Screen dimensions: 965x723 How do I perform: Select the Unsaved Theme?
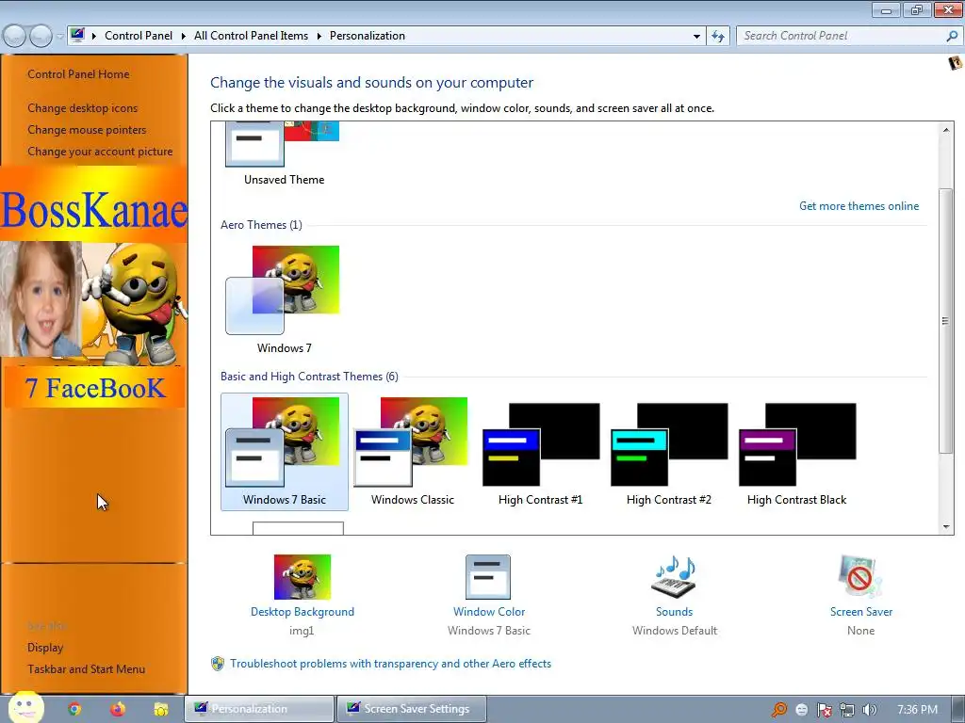point(284,154)
